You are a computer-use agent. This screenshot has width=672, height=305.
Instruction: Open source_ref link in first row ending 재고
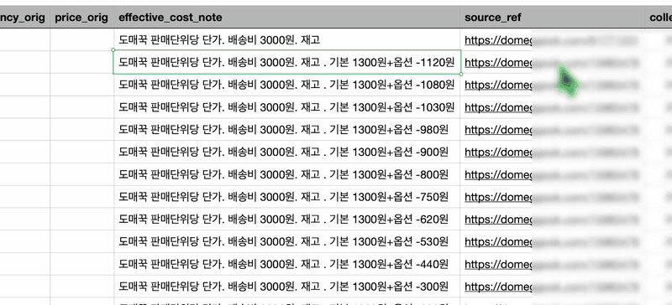pyautogui.click(x=551, y=40)
